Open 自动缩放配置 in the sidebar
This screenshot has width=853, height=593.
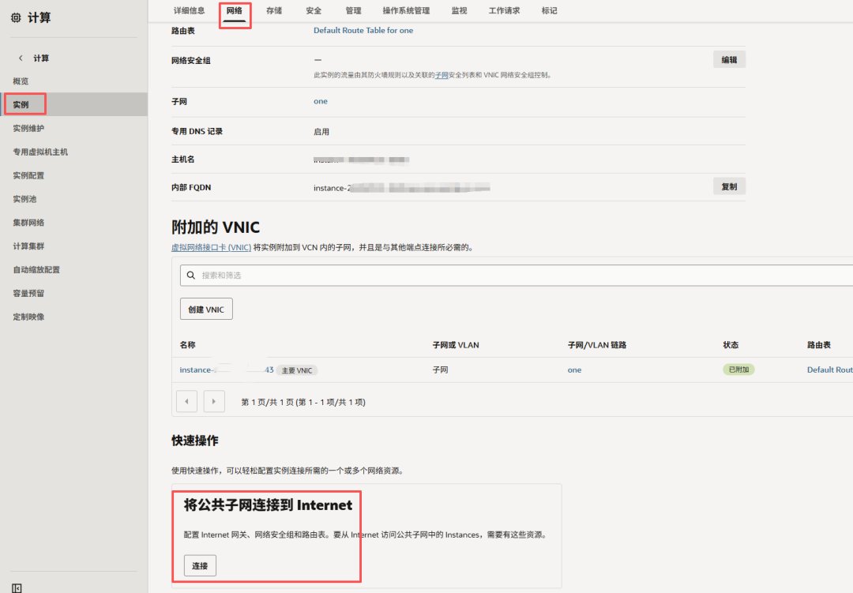point(36,270)
